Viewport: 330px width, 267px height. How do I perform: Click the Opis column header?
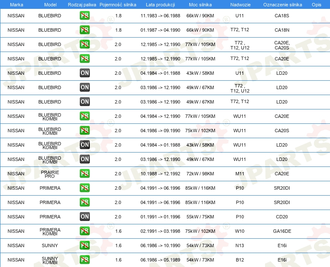click(x=316, y=5)
